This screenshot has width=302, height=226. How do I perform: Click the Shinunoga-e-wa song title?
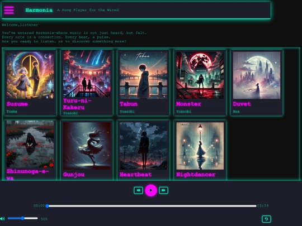click(x=28, y=174)
